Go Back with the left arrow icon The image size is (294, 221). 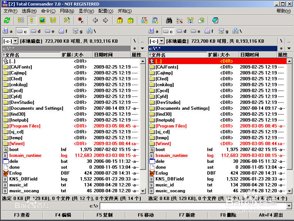(x=95, y=20)
